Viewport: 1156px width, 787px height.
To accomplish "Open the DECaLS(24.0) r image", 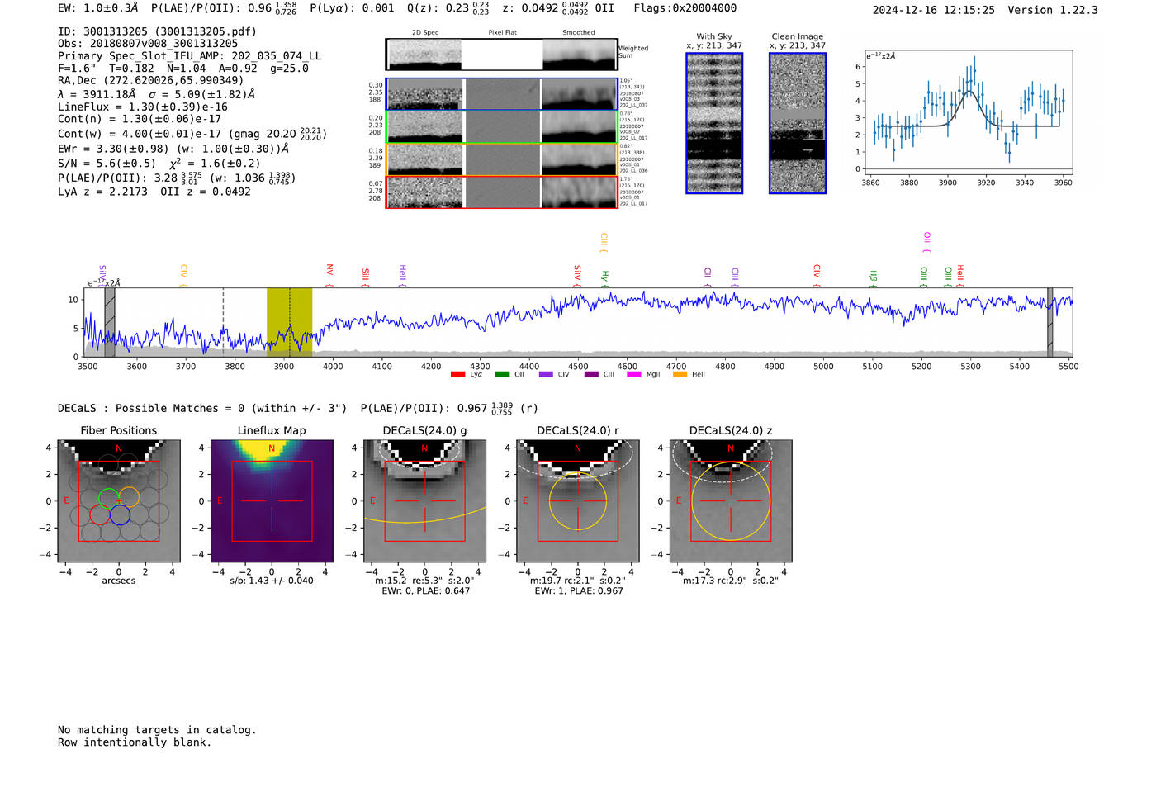I will pos(577,501).
